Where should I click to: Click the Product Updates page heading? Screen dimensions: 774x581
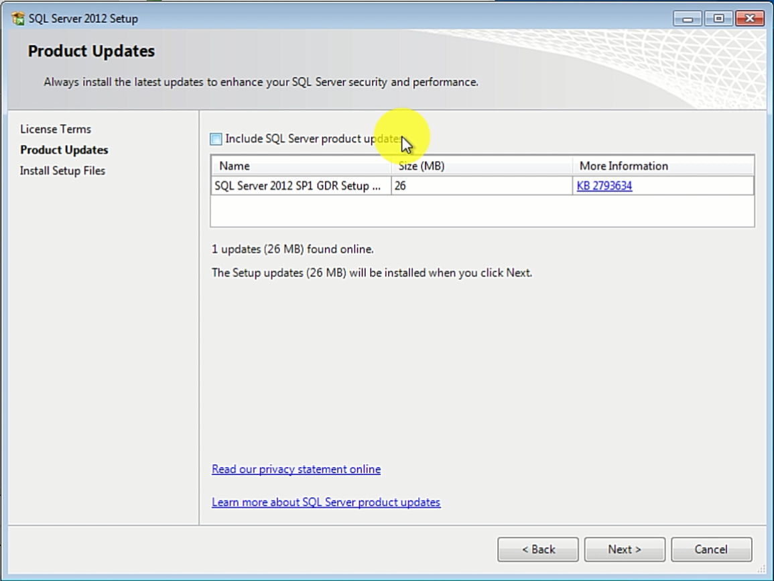(91, 51)
